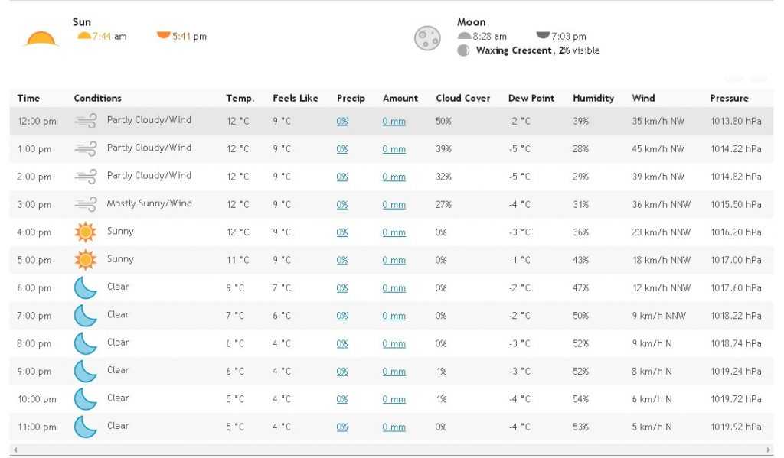Click the crescent moon icon in the 6:00 pm row
This screenshot has height=458, width=784.
(x=86, y=288)
